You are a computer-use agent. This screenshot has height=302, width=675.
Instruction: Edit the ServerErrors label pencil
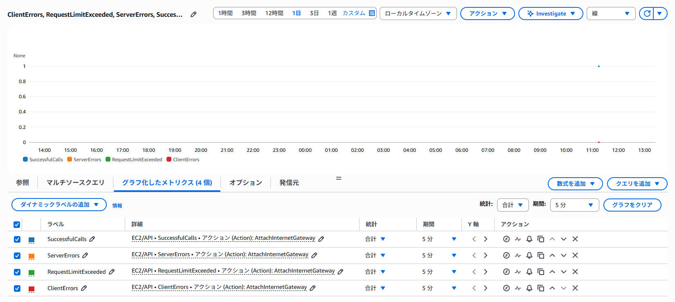coord(85,255)
